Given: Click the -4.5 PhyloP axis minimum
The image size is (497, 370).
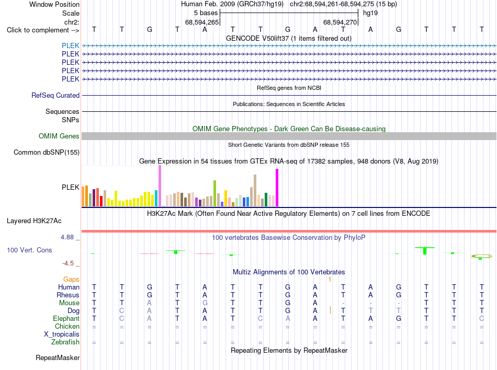Looking at the screenshot, I should (68, 263).
